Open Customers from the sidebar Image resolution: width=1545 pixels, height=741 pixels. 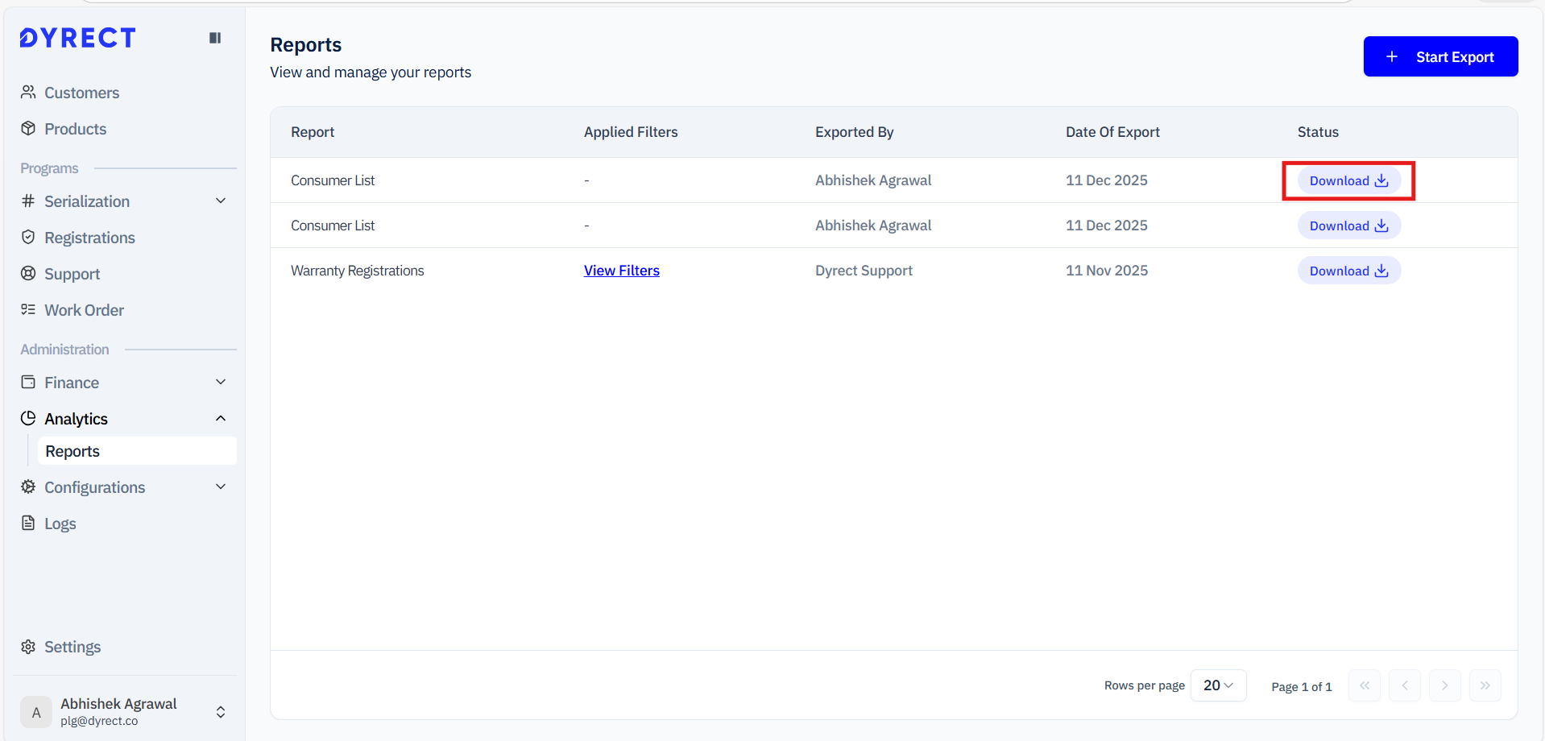pos(81,93)
